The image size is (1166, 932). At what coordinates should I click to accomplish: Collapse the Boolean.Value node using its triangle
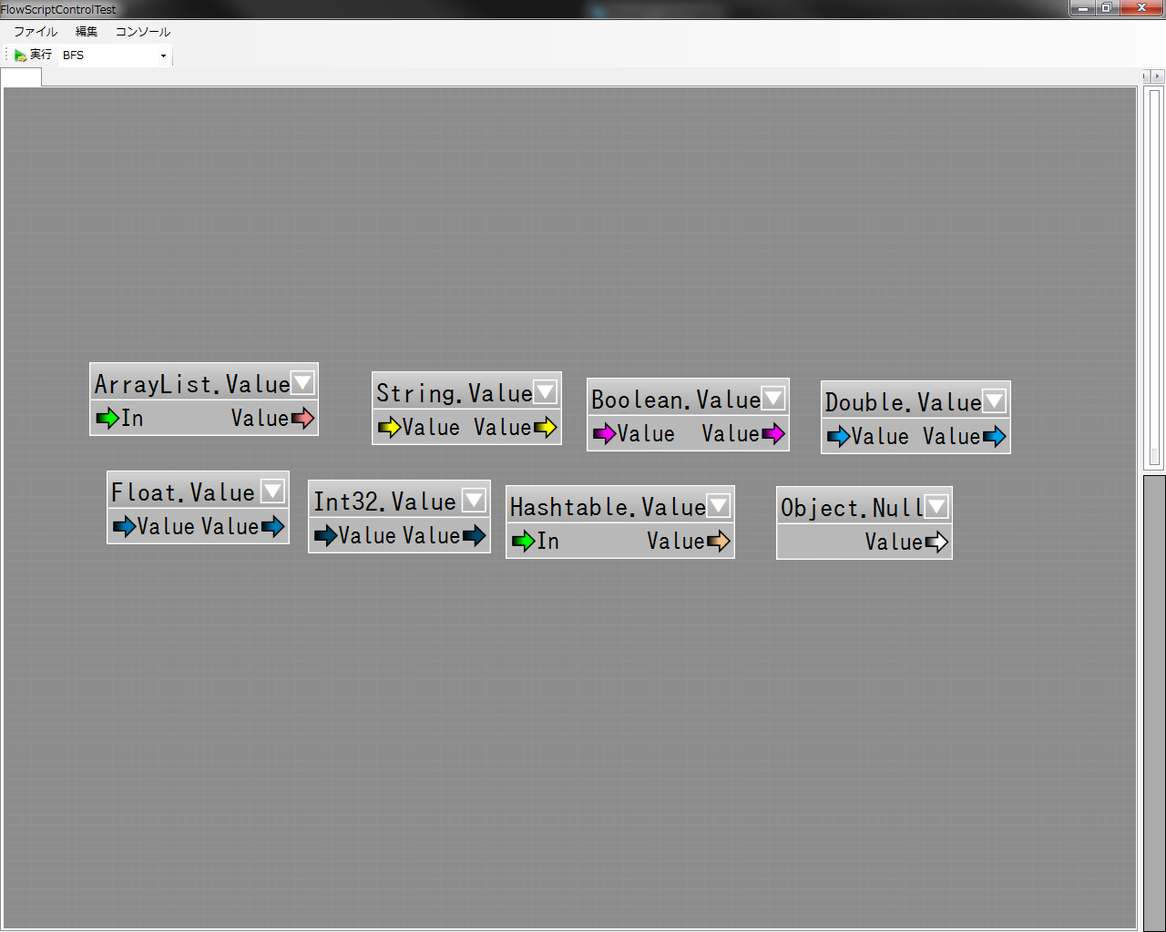click(x=773, y=398)
